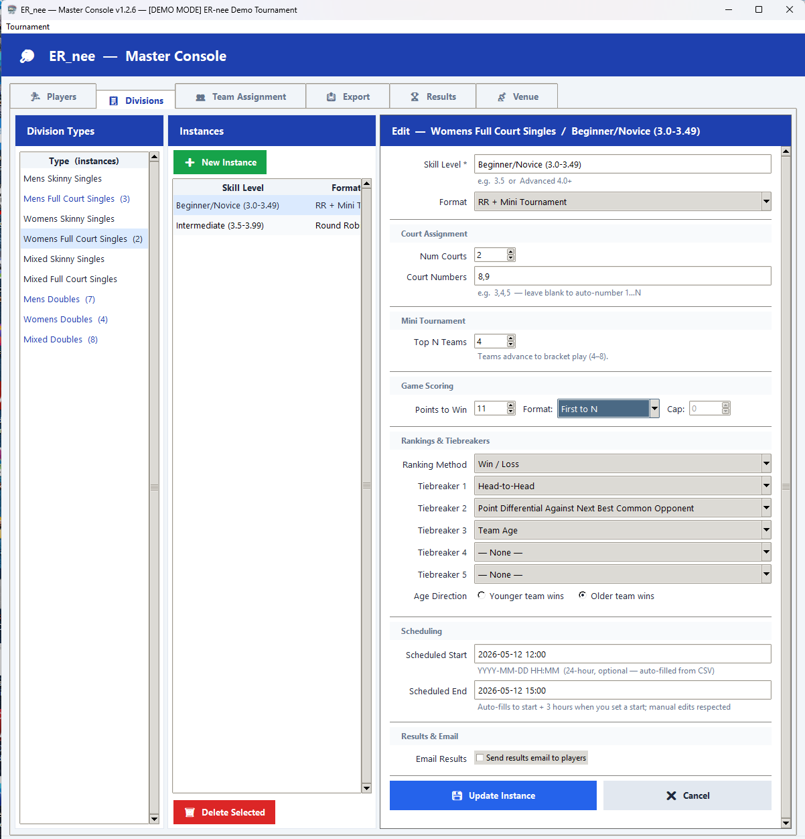This screenshot has height=839, width=805.
Task: Click Delete Selected button
Action: [x=224, y=812]
